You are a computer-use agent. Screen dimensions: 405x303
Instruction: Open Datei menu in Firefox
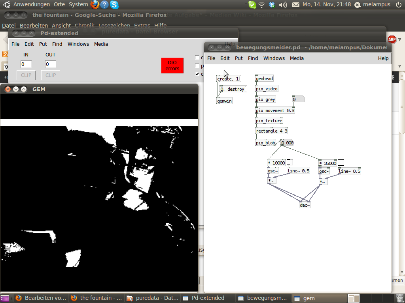tap(9, 26)
